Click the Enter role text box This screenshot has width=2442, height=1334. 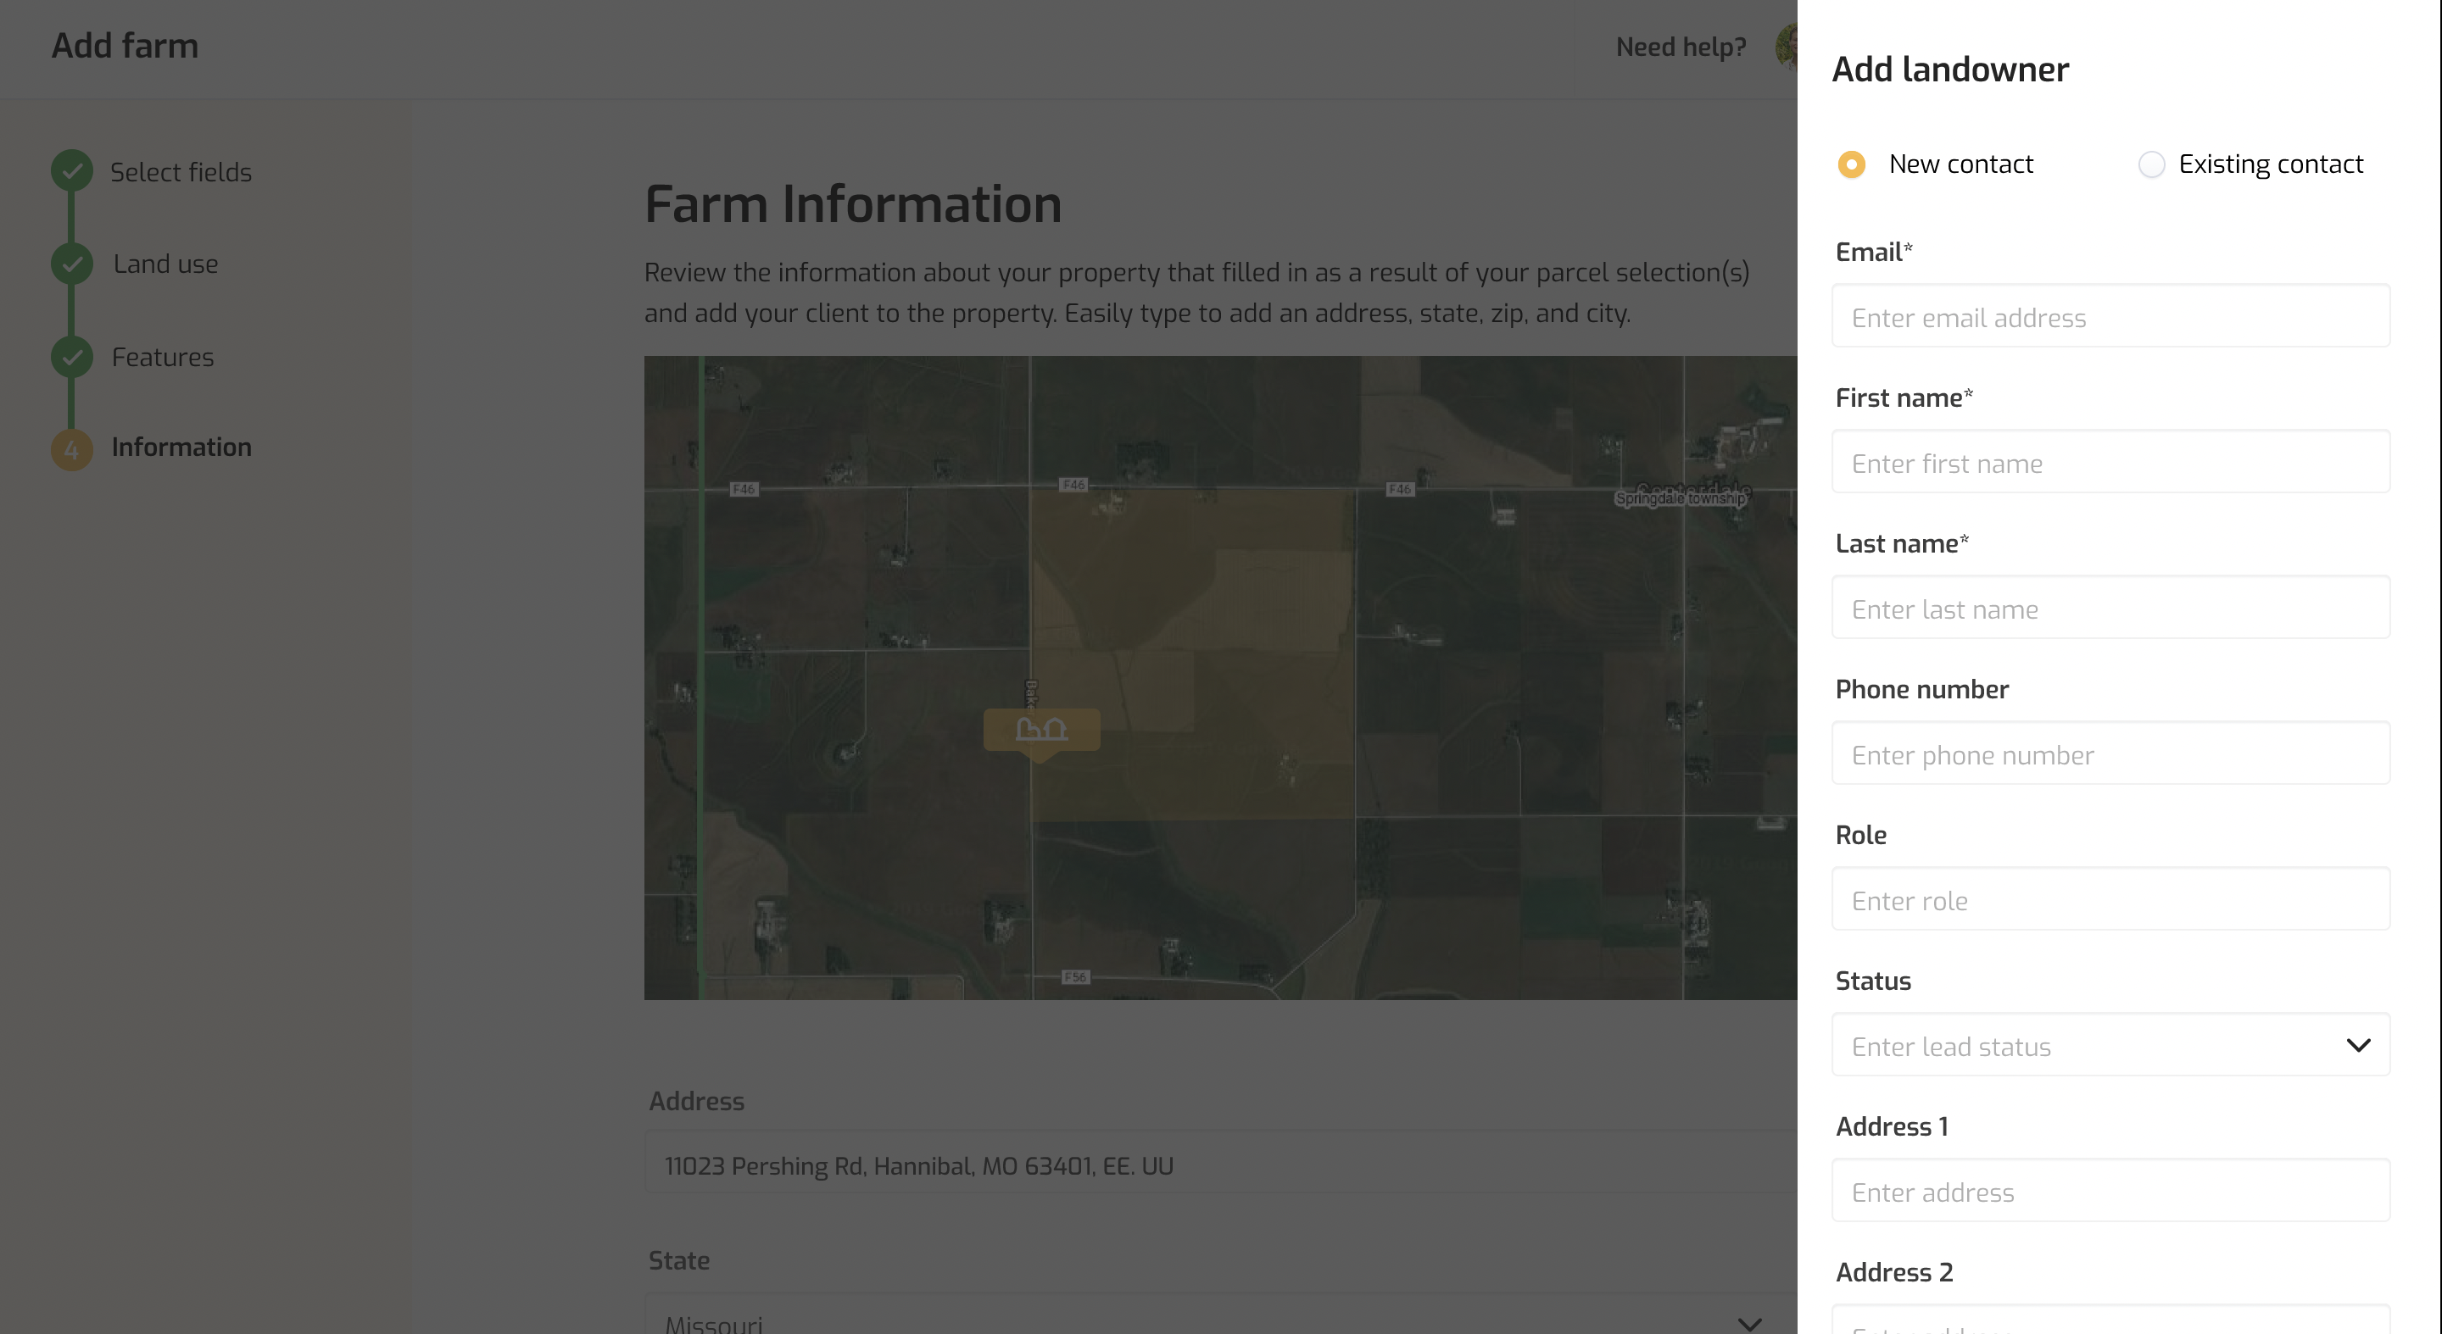[x=2110, y=900]
